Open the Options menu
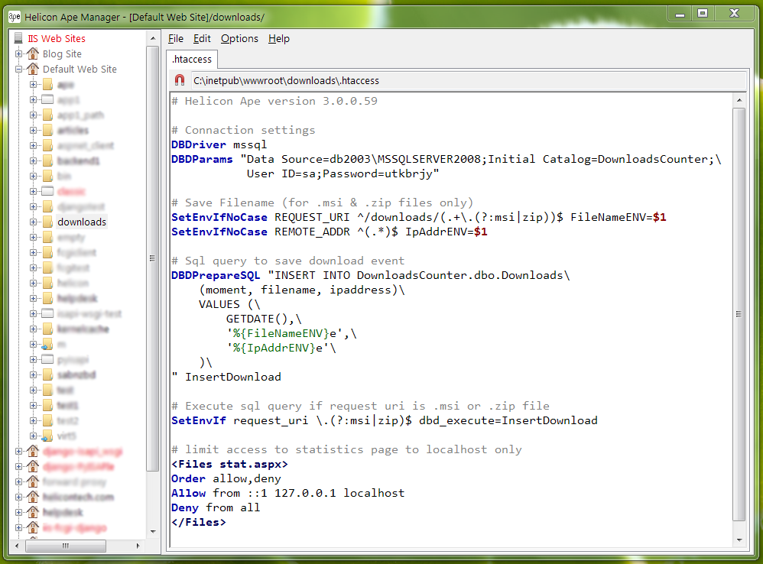 pyautogui.click(x=239, y=38)
